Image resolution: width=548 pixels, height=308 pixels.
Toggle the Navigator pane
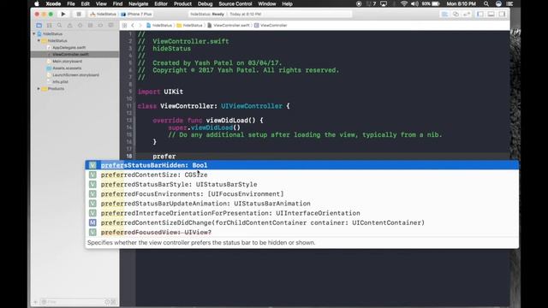tap(480, 14)
